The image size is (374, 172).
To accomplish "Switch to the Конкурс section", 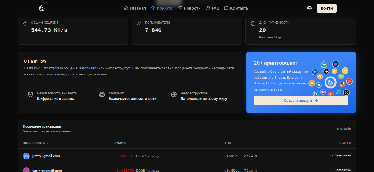I will coord(162,8).
